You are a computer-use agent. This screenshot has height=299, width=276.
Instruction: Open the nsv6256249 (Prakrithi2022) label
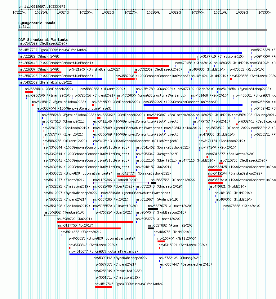[118, 271]
